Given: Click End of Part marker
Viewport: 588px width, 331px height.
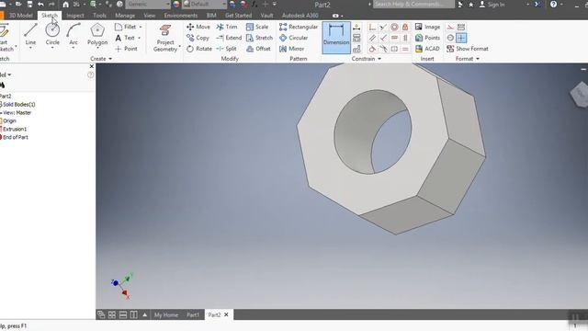Looking at the screenshot, I should pyautogui.click(x=16, y=137).
